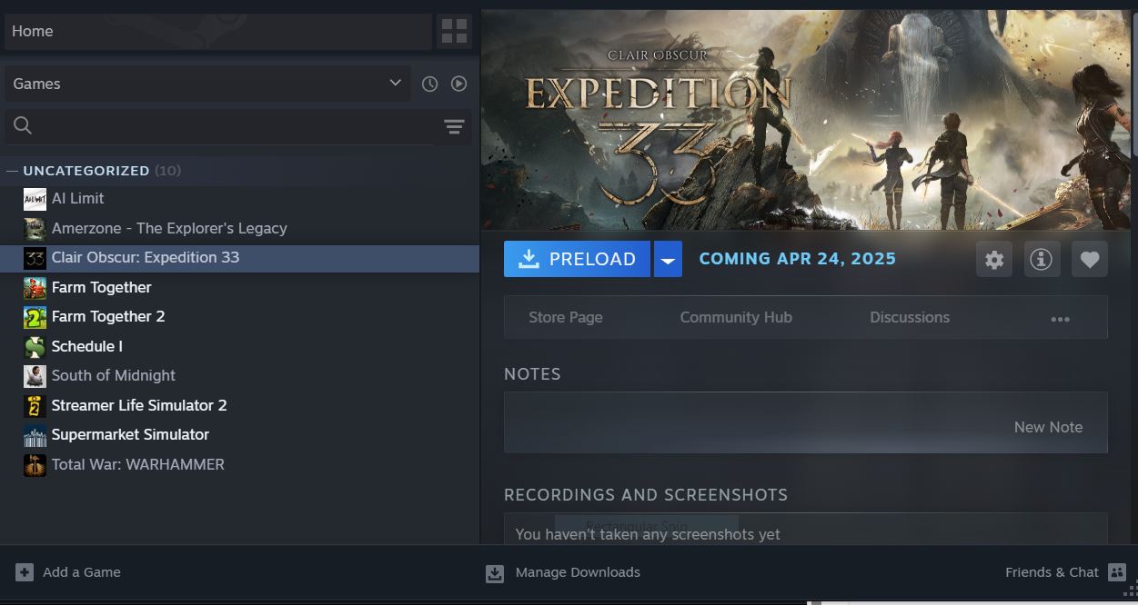Open Manage Downloads label
Image resolution: width=1138 pixels, height=605 pixels.
(578, 572)
